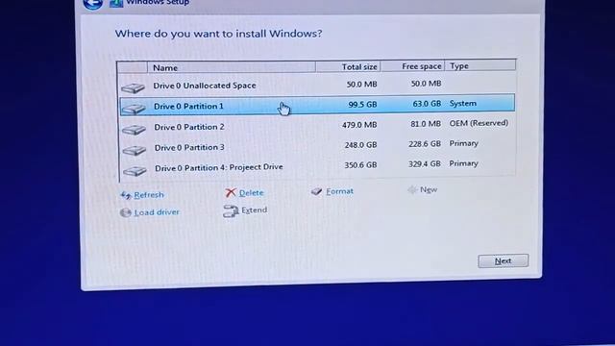Click Primary type in Partition 3 row
Viewport: 615px width, 346px height.
coord(463,143)
